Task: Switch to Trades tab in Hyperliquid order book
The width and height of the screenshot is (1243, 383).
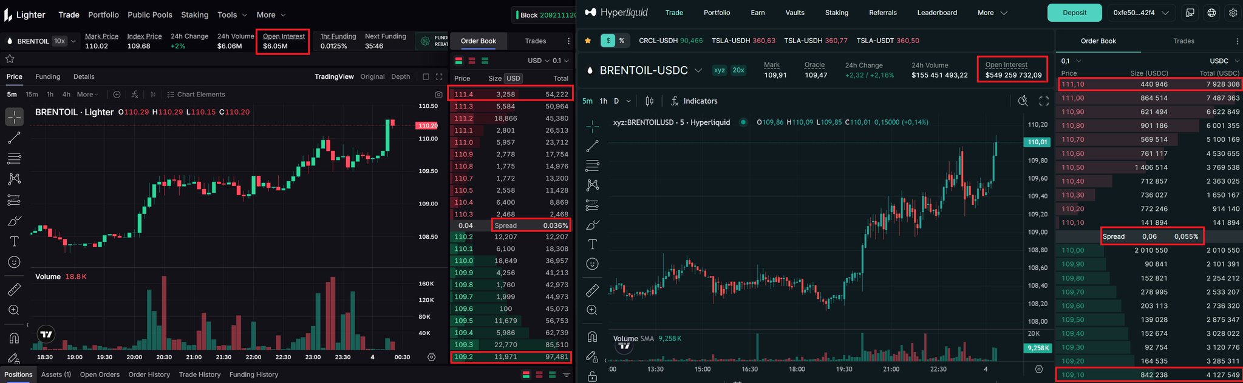Action: click(x=1183, y=41)
